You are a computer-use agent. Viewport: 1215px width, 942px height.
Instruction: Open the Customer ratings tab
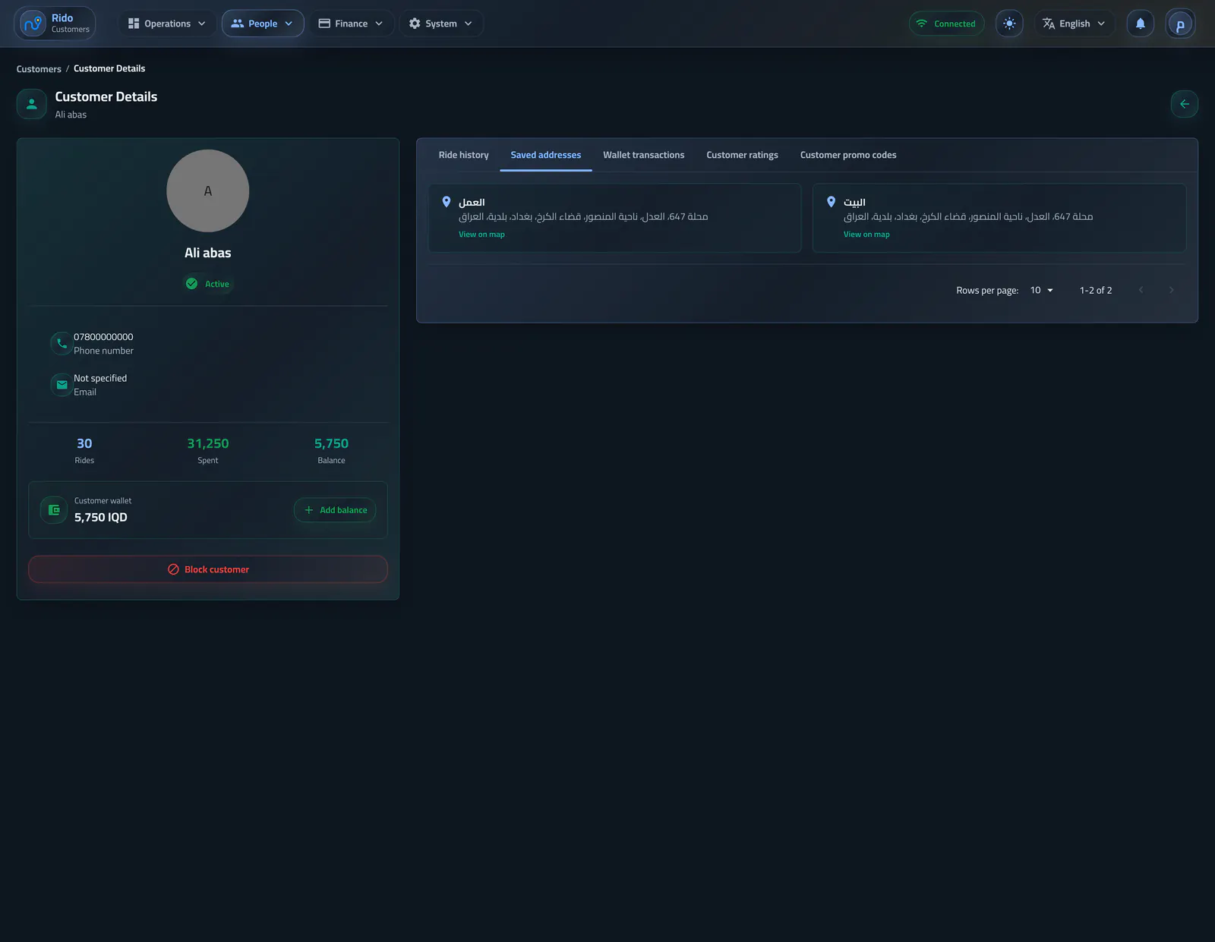click(743, 155)
